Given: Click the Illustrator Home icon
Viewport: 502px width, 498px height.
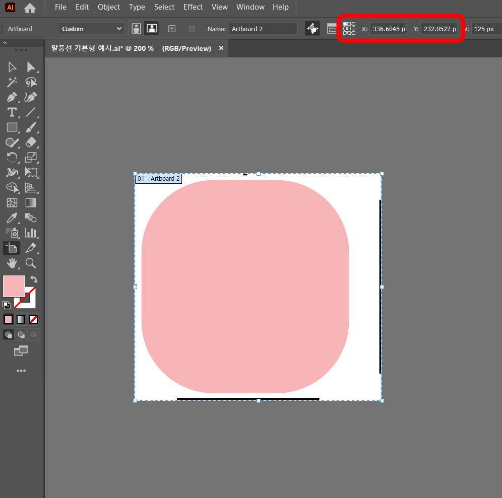Looking at the screenshot, I should click(x=30, y=8).
